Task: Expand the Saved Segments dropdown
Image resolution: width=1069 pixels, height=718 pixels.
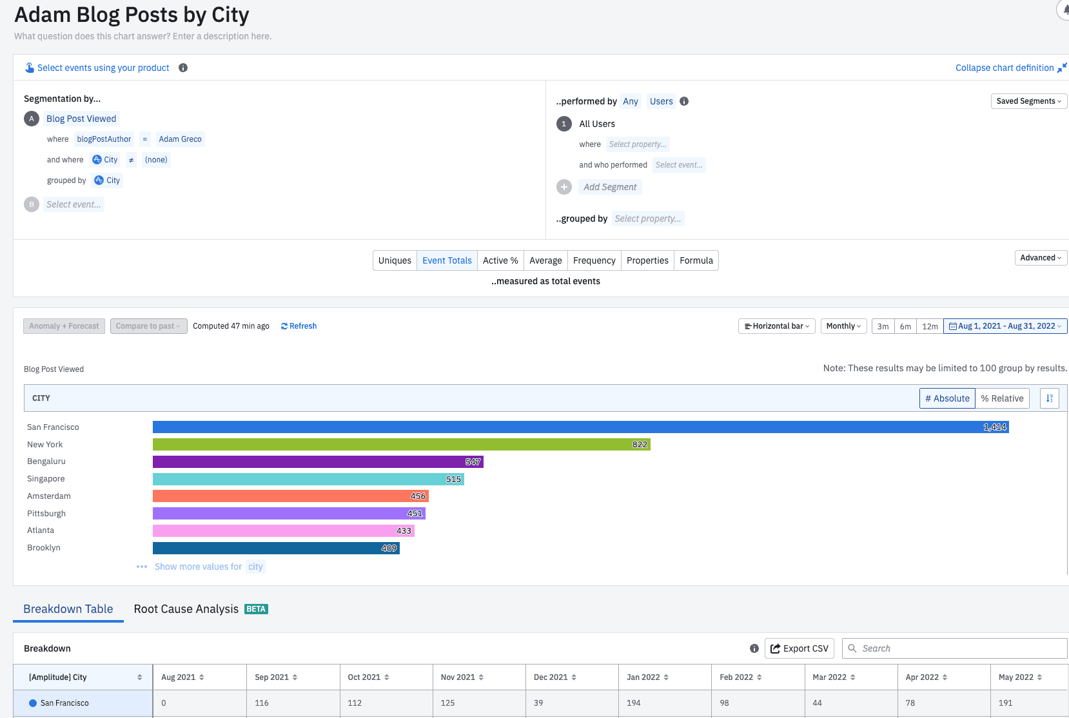Action: [x=1028, y=101]
